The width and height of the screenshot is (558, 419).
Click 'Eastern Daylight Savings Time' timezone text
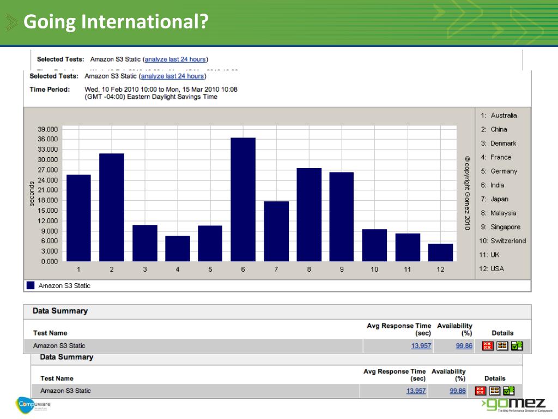click(x=172, y=97)
